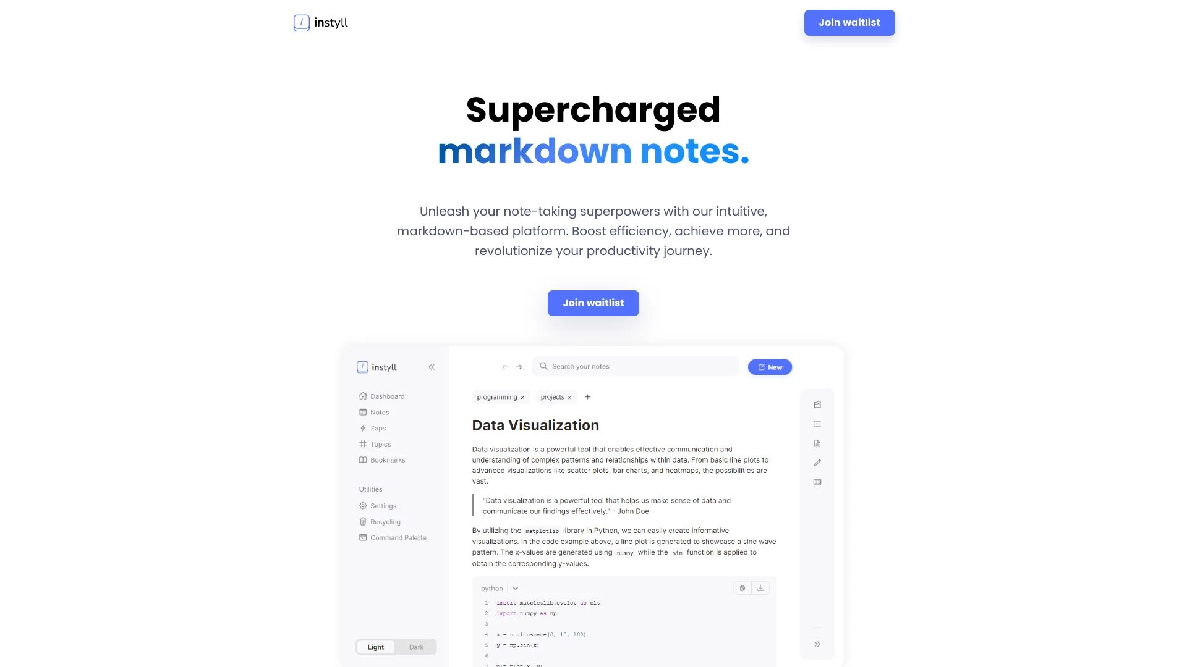Click the Search your notes field
Image resolution: width=1187 pixels, height=667 pixels.
(635, 366)
